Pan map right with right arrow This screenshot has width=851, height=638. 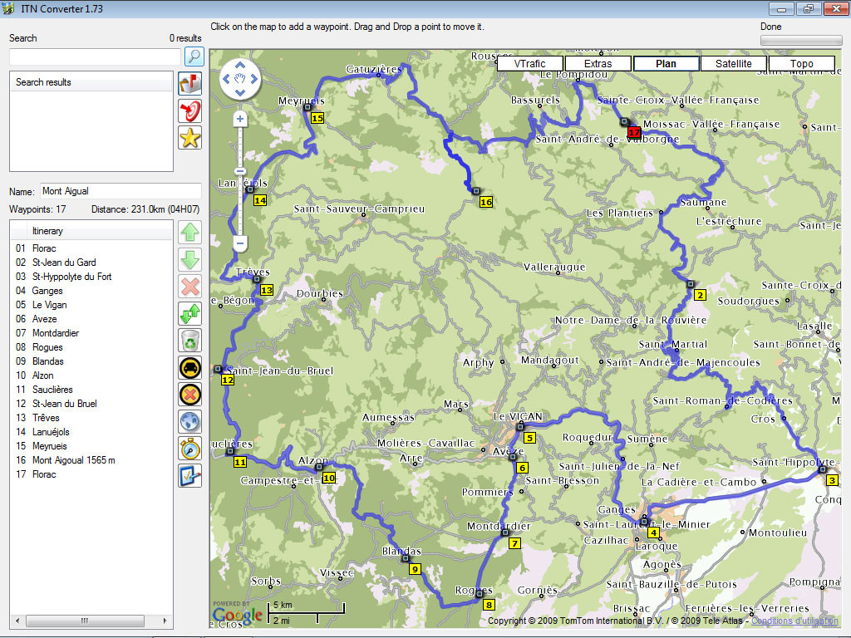(x=253, y=79)
